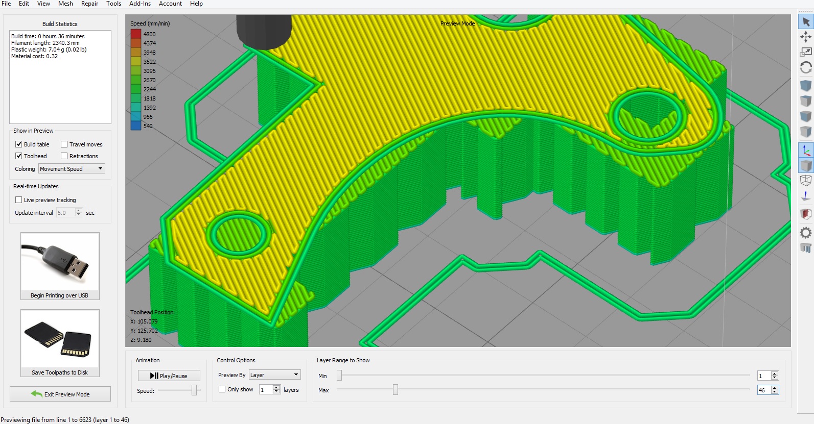Open the Add-Ins menu
Screen dimensions: 814x424
[139, 4]
